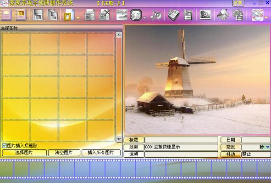
Task: Click the 抖动 button
Action: [x=231, y=154]
